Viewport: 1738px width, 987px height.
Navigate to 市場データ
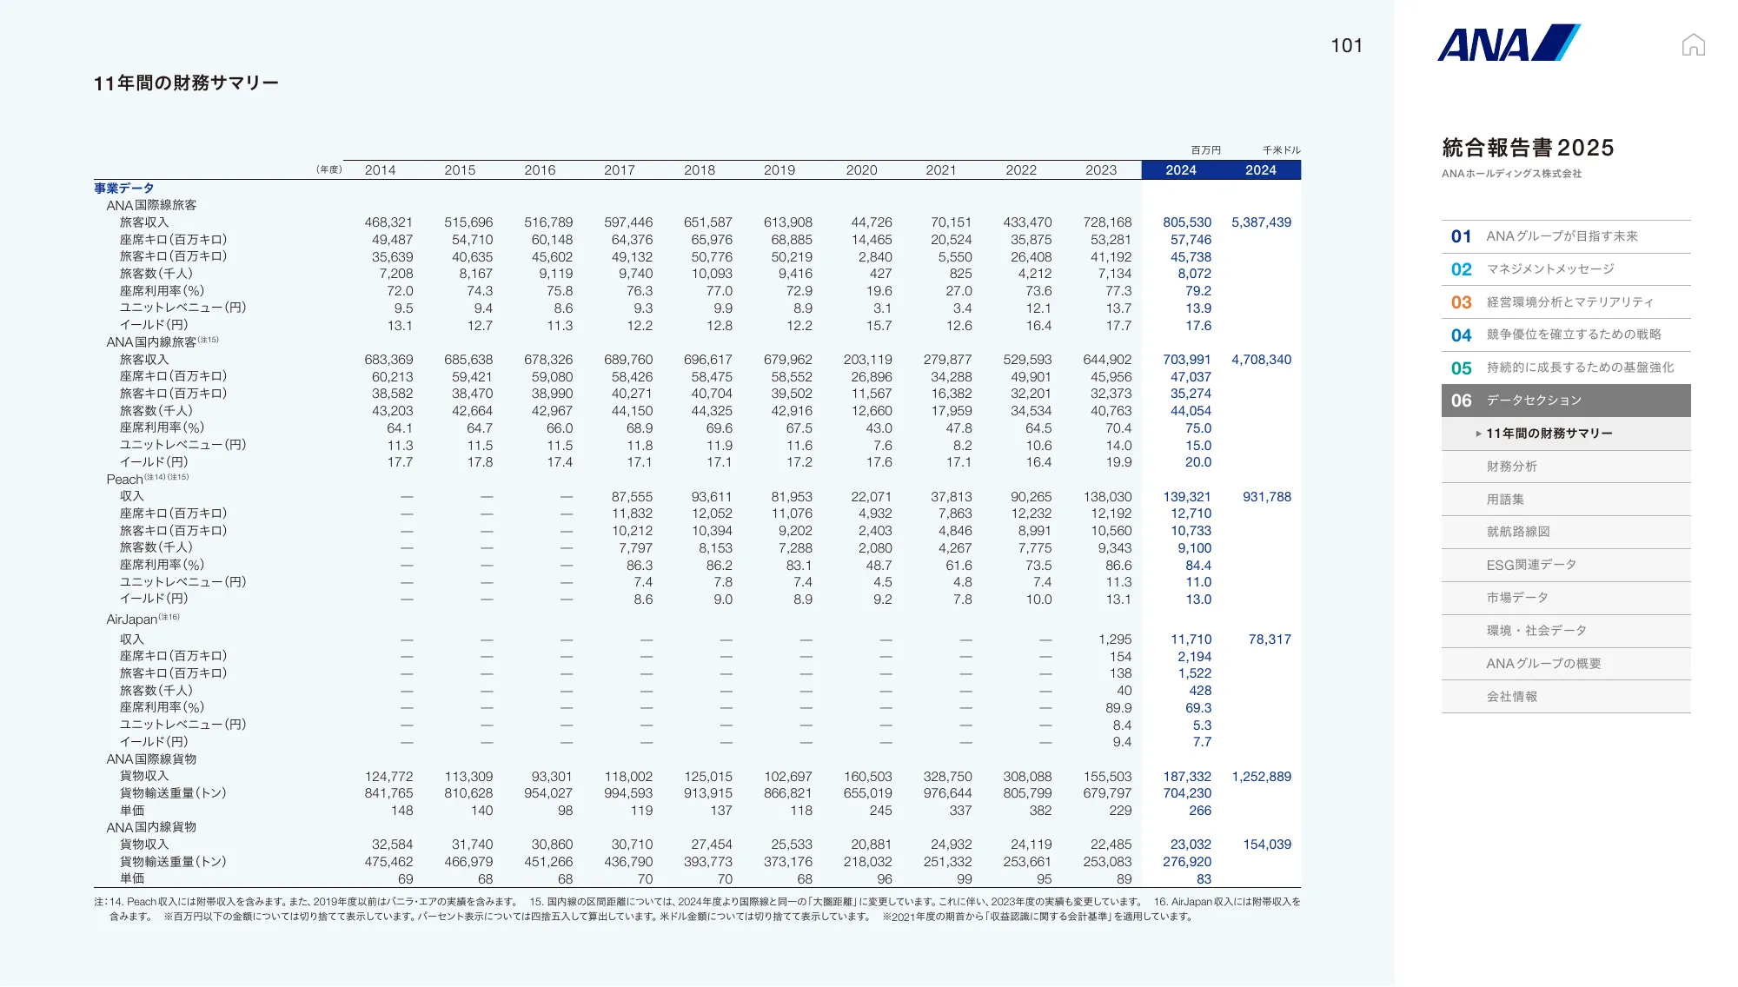pos(1516,598)
